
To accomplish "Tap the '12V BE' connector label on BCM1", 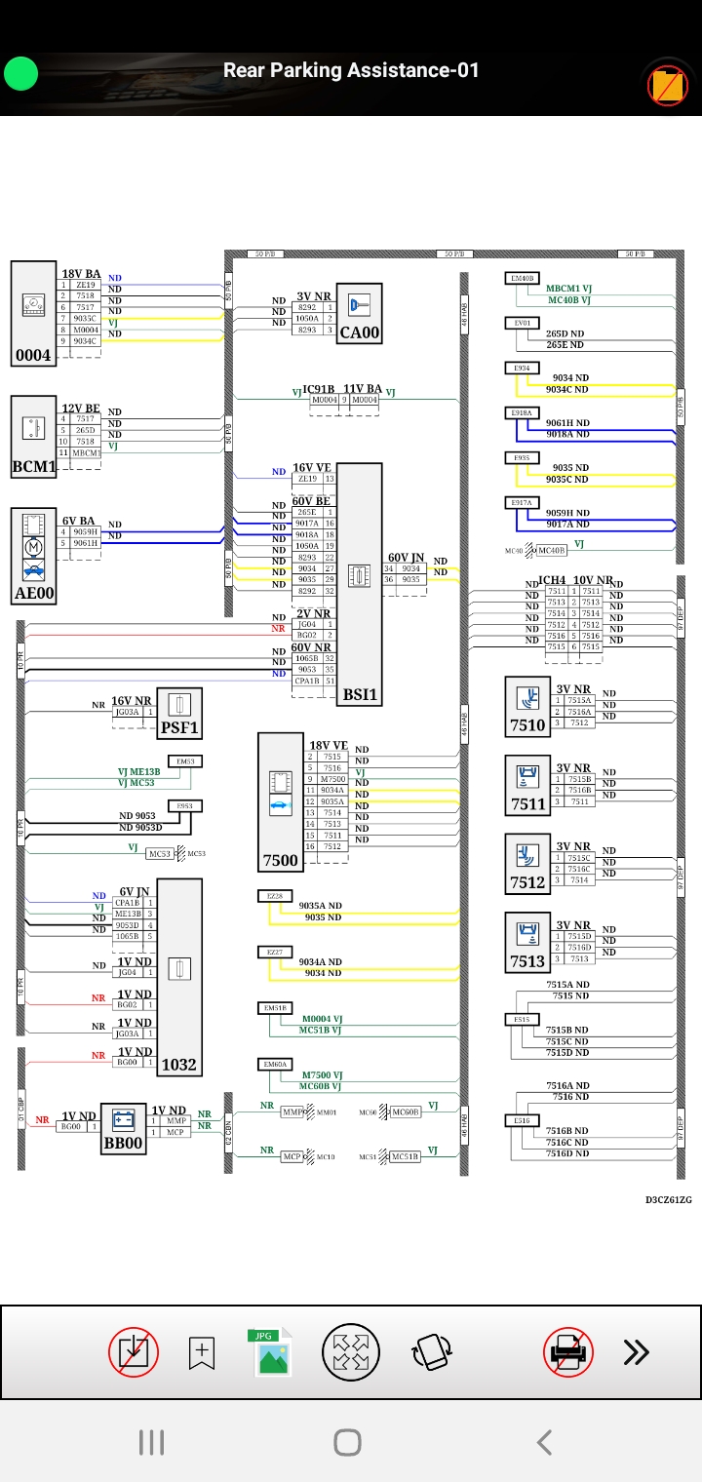I will [x=81, y=409].
